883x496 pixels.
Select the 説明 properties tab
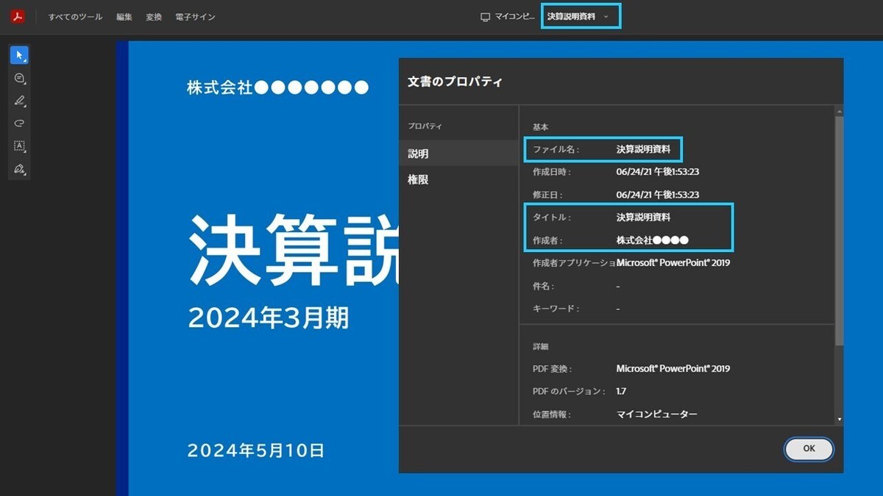459,154
